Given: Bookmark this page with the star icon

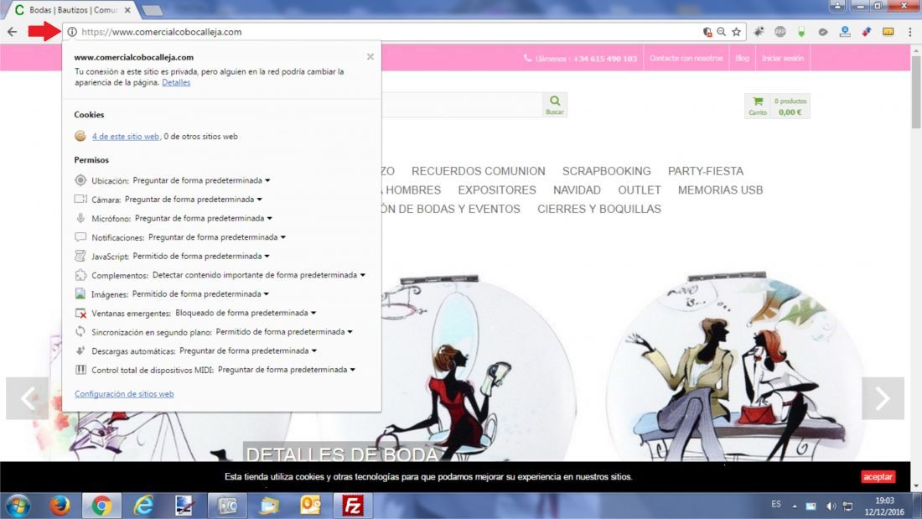Looking at the screenshot, I should (x=736, y=32).
